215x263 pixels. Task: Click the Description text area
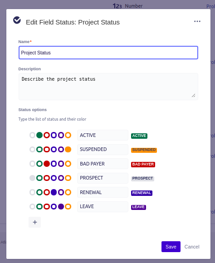pyautogui.click(x=108, y=87)
